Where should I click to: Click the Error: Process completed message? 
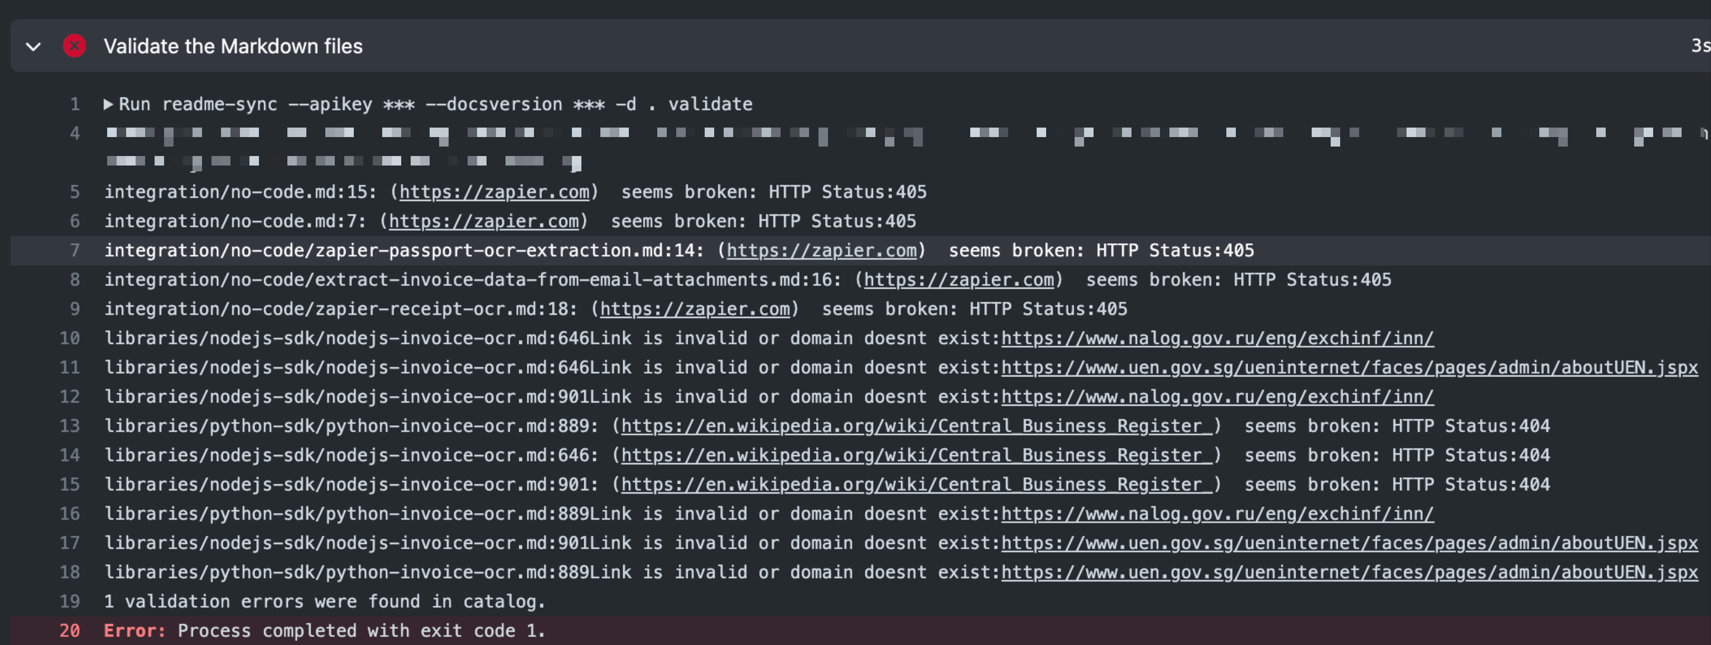[x=324, y=630]
